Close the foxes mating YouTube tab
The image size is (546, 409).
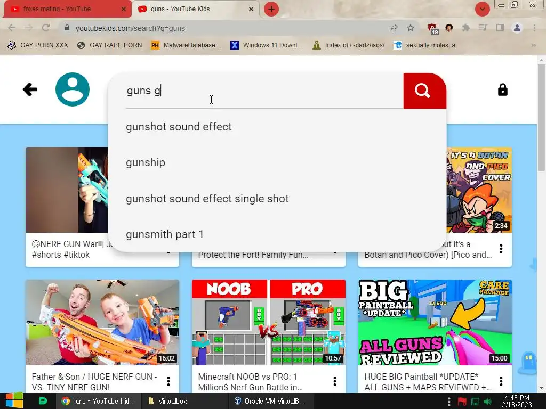pyautogui.click(x=124, y=9)
